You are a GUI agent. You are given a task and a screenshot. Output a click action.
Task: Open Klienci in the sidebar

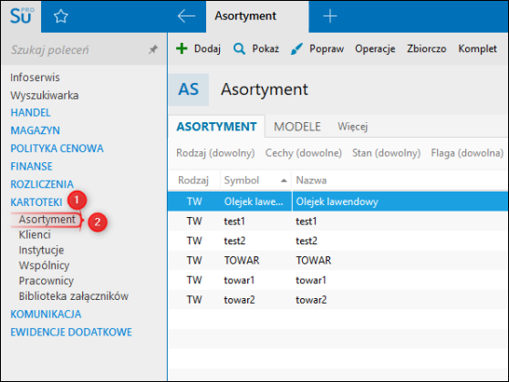[x=35, y=234]
